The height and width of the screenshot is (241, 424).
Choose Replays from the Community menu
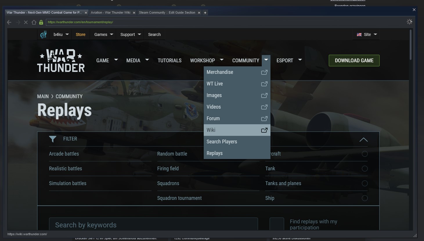pos(237,153)
